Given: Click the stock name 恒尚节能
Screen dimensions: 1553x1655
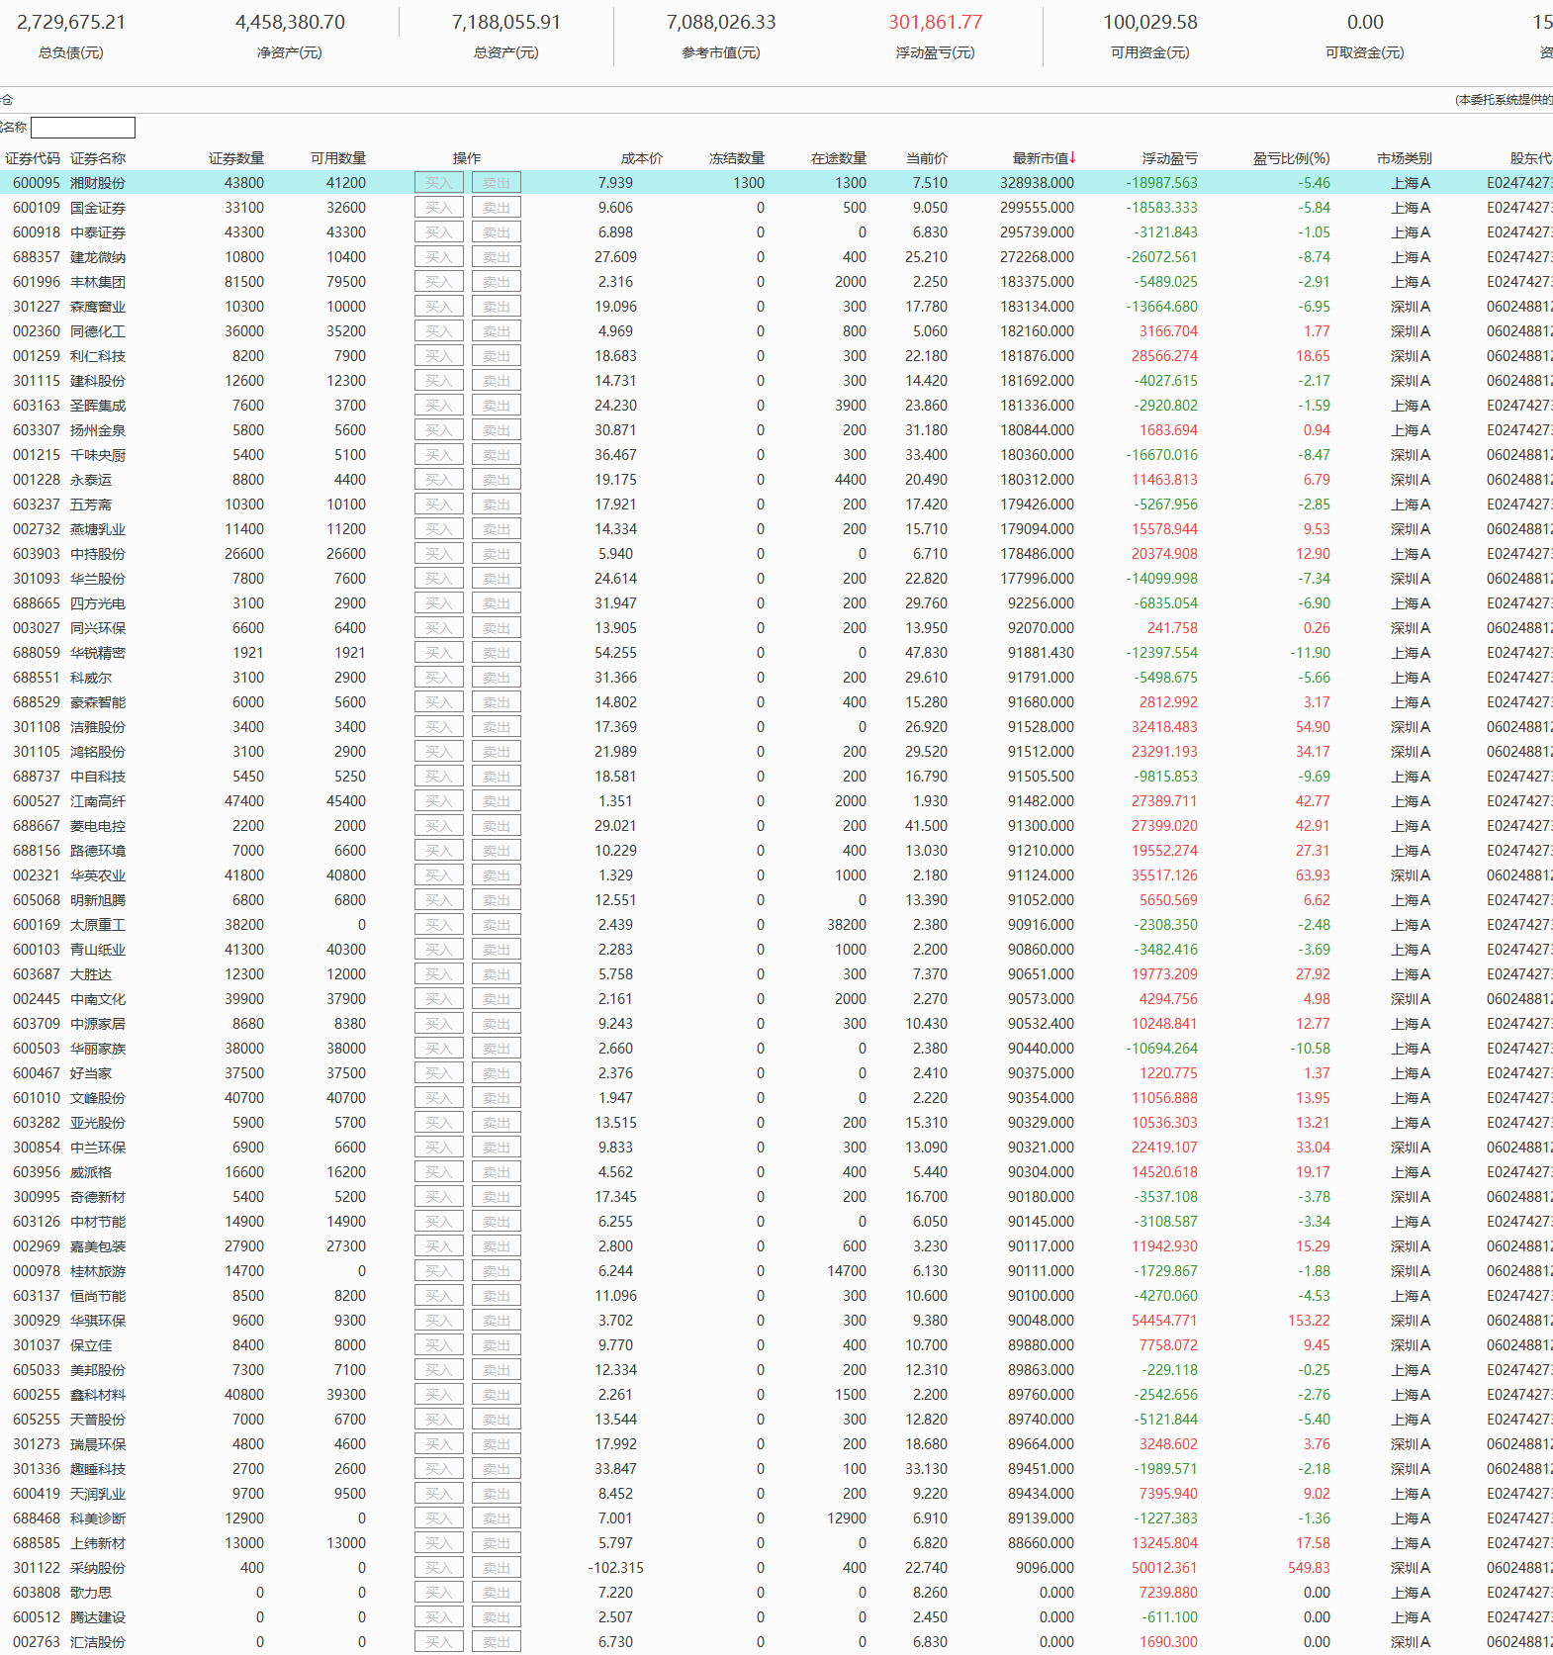Looking at the screenshot, I should (98, 1296).
